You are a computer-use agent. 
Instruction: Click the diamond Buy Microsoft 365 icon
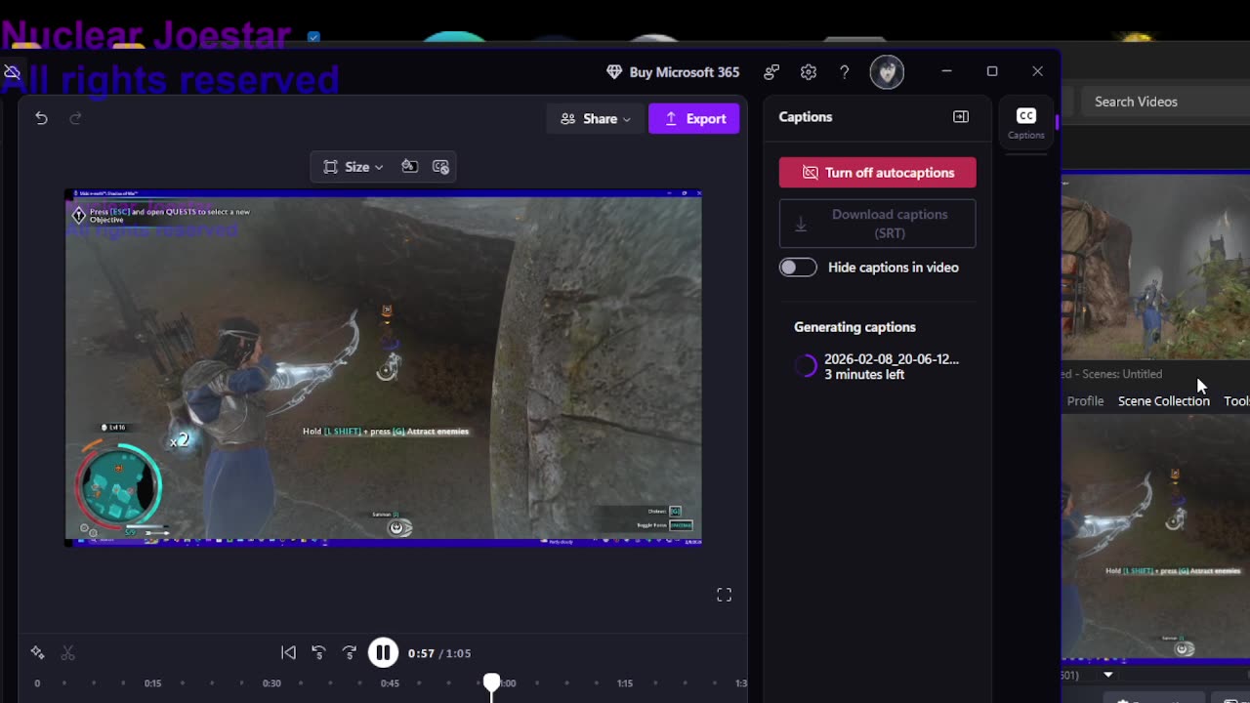tap(614, 71)
